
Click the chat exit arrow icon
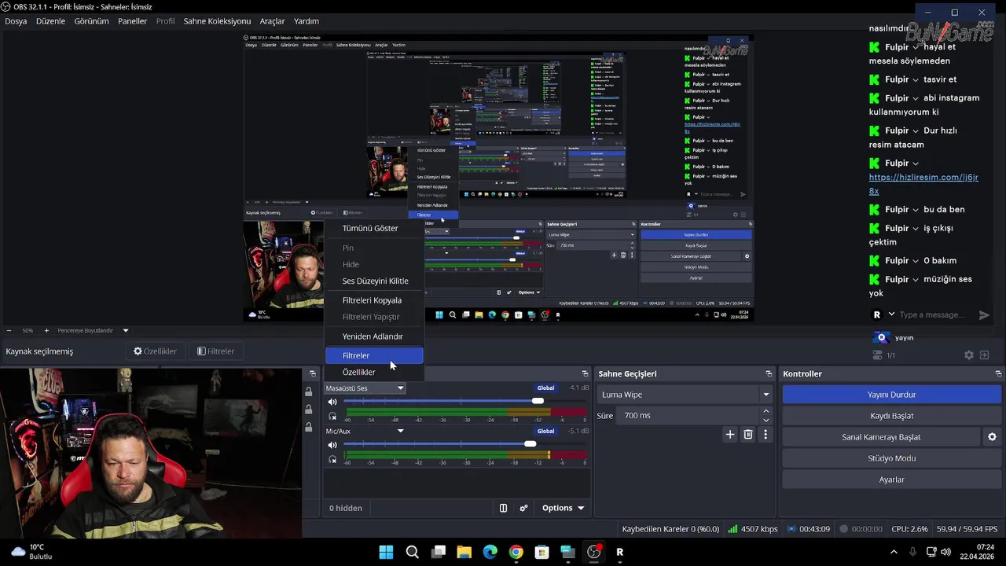(984, 355)
